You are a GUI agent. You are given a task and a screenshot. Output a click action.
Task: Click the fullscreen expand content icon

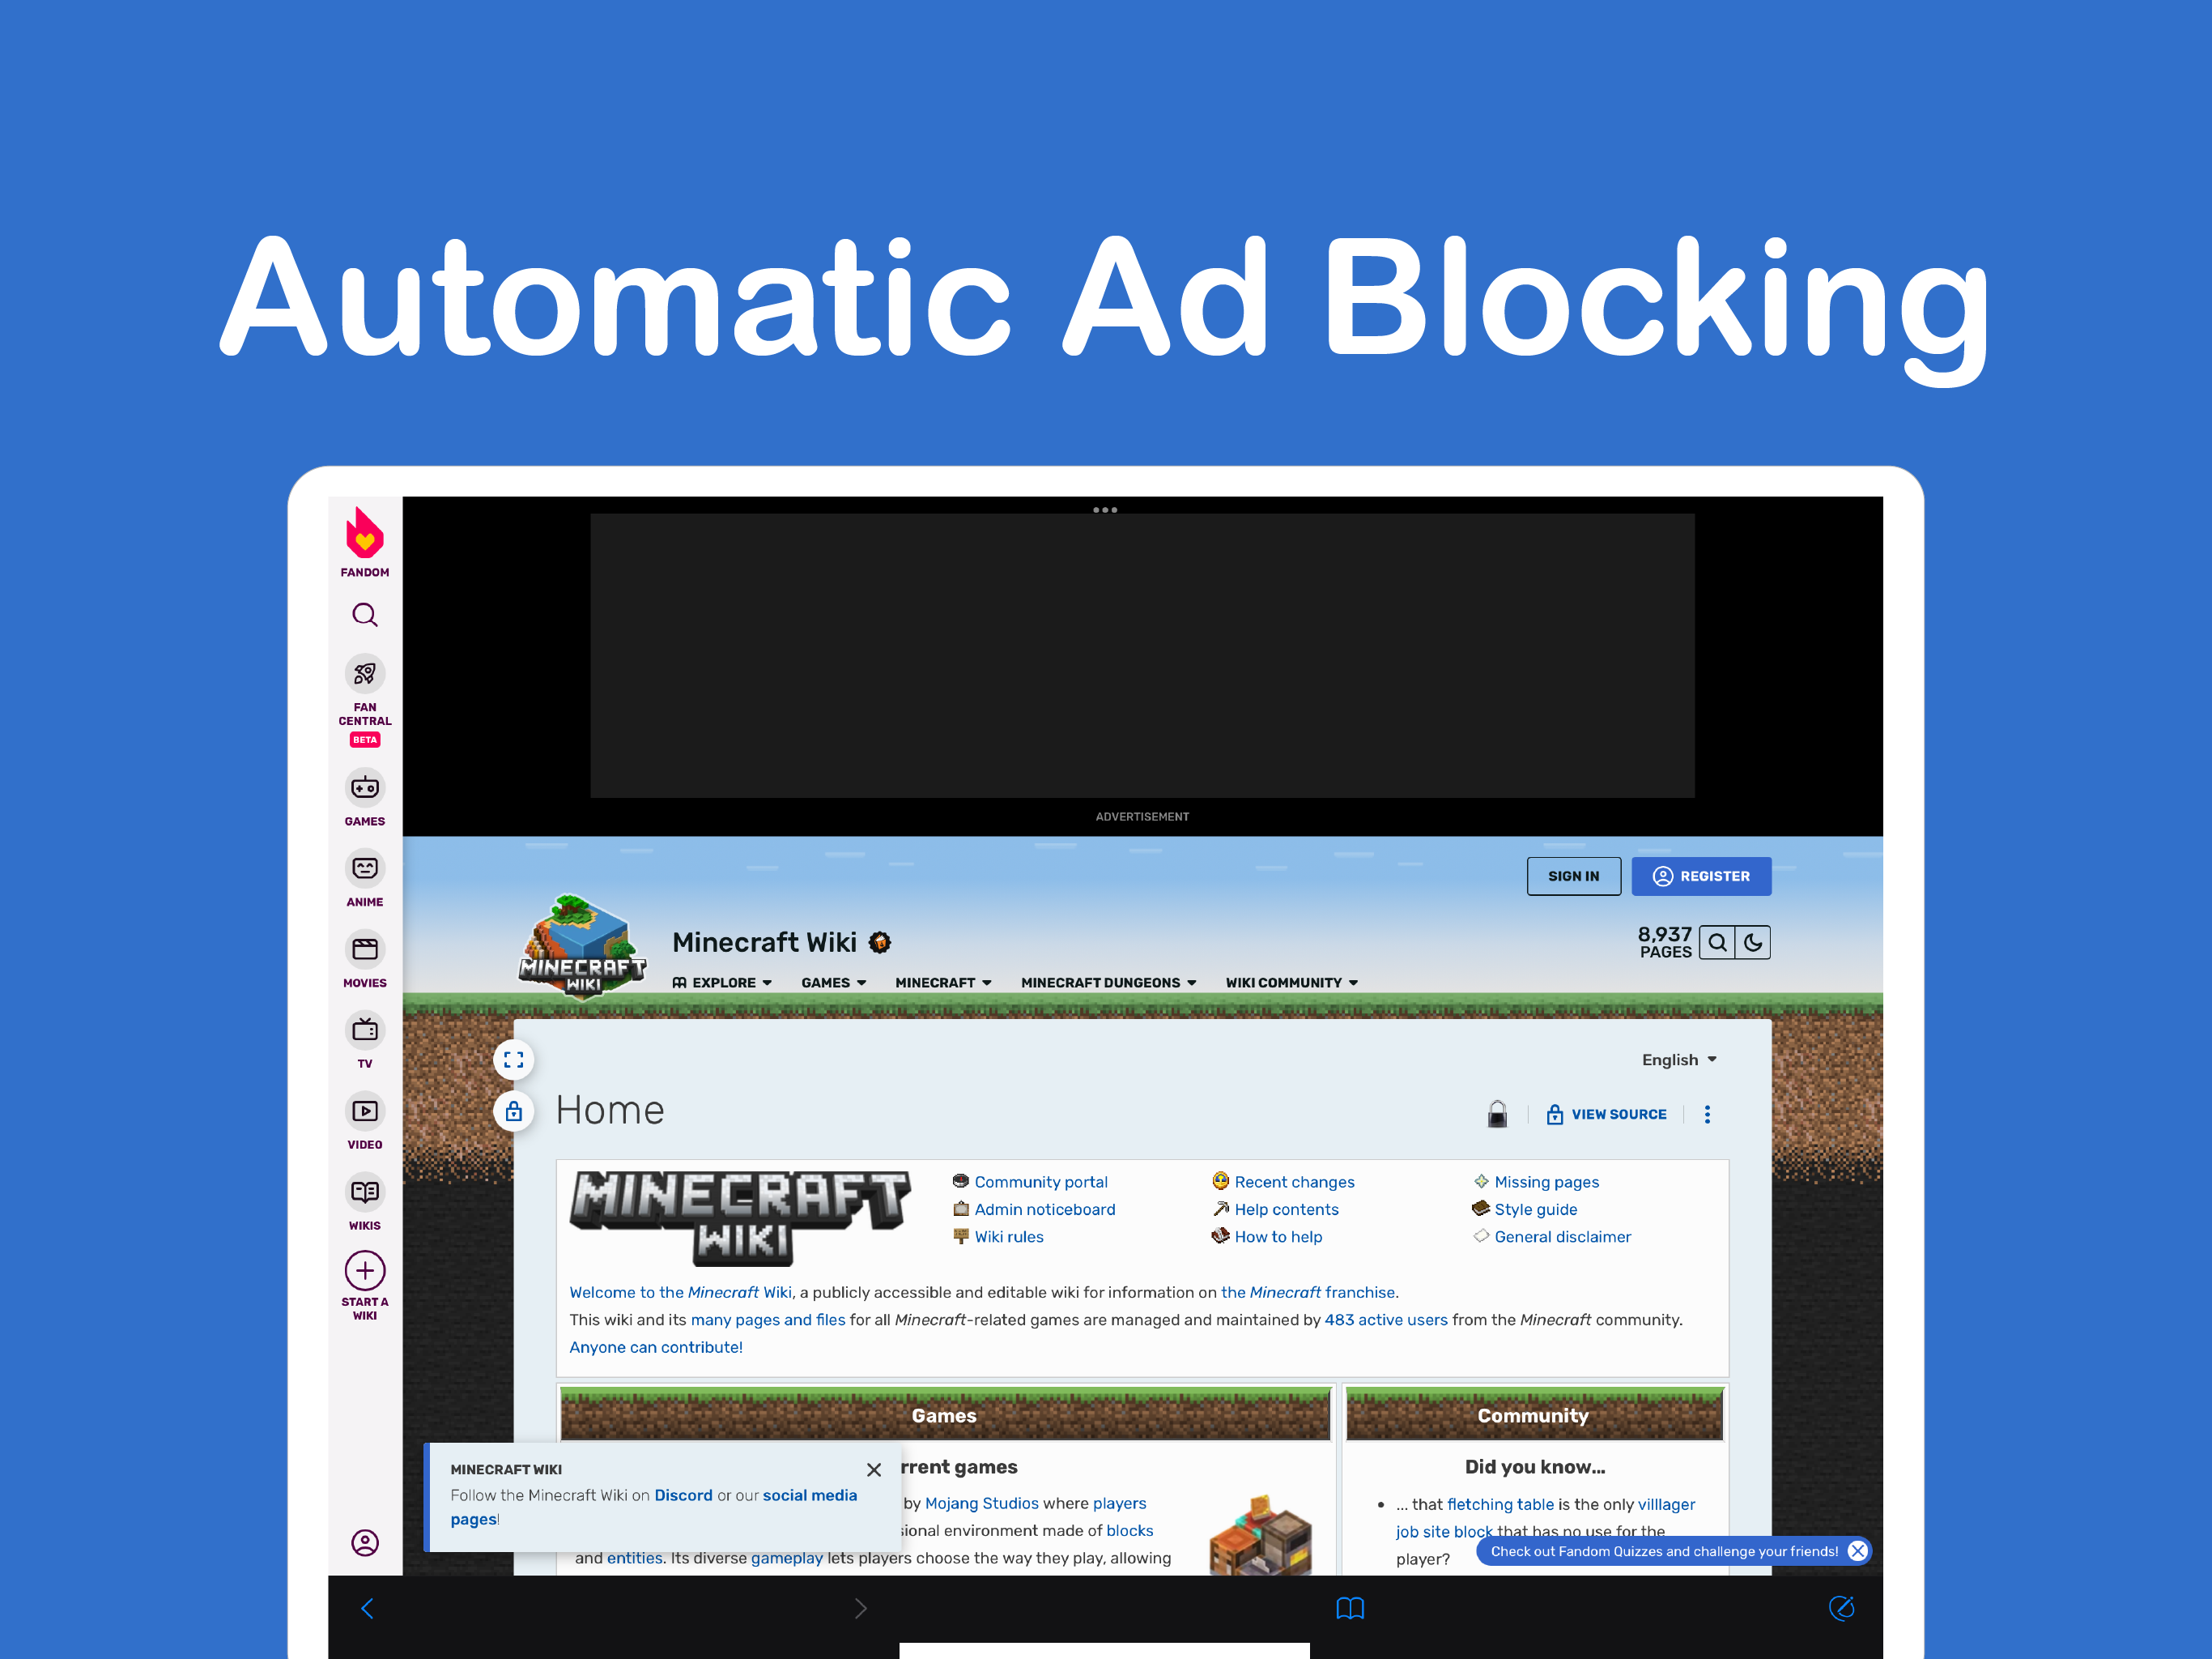pyautogui.click(x=514, y=1060)
